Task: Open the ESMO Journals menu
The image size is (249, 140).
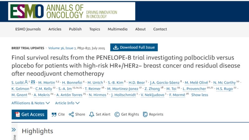Action: (x=28, y=29)
